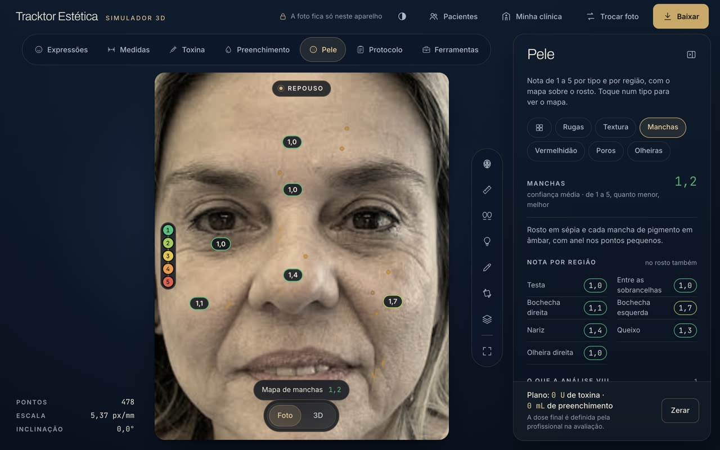The width and height of the screenshot is (720, 450).
Task: Show all skin types with the grid icon chip
Action: (539, 127)
